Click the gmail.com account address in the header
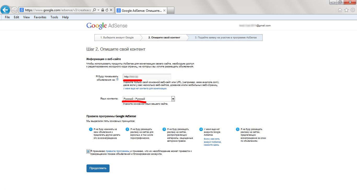The image size is (357, 190). pyautogui.click(x=255, y=26)
